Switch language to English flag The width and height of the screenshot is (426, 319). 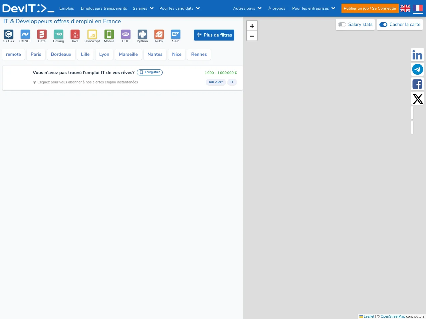pyautogui.click(x=405, y=8)
